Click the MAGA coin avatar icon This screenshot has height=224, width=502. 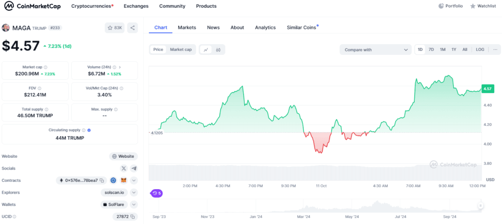point(6,28)
